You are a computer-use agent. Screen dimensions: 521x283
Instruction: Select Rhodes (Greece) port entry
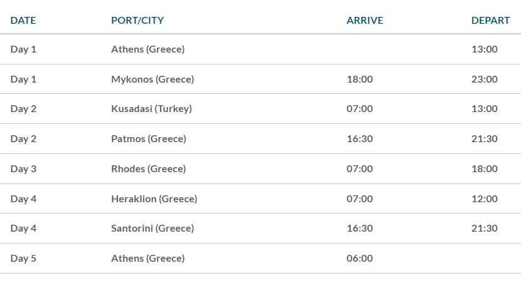149,169
